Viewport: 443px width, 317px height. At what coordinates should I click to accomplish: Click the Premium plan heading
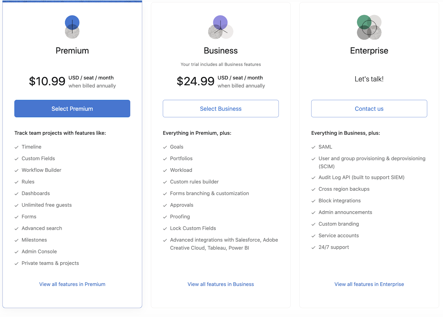[x=72, y=51]
